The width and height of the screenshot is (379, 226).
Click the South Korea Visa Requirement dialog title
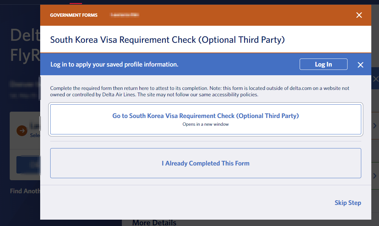(x=167, y=40)
